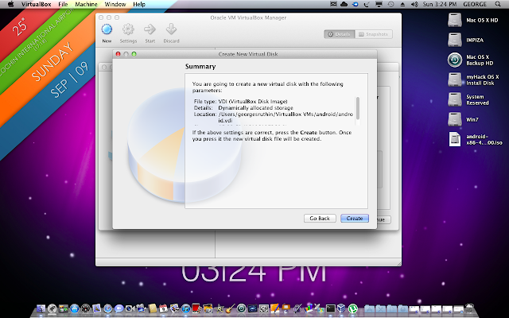Open Mac OS X HD drive icon
The width and height of the screenshot is (509, 318).
pos(454,20)
